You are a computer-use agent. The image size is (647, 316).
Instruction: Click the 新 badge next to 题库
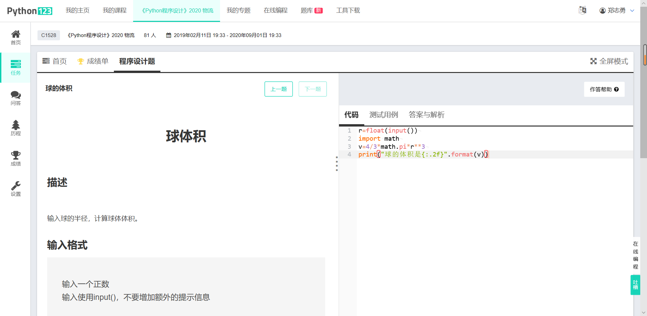(318, 11)
